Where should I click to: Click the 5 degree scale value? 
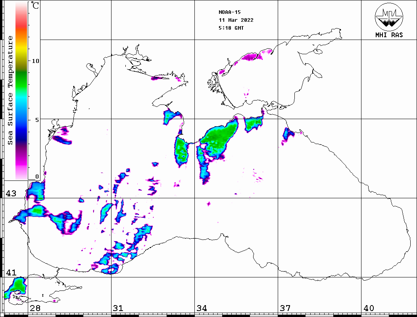coord(37,120)
